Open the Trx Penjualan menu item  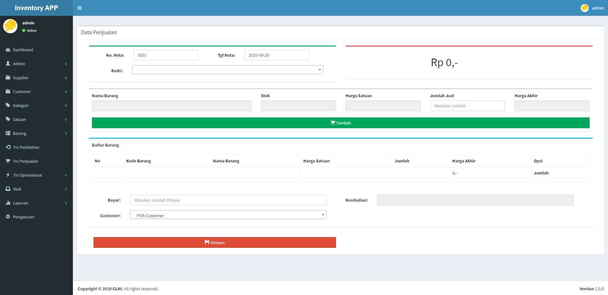tap(36, 161)
